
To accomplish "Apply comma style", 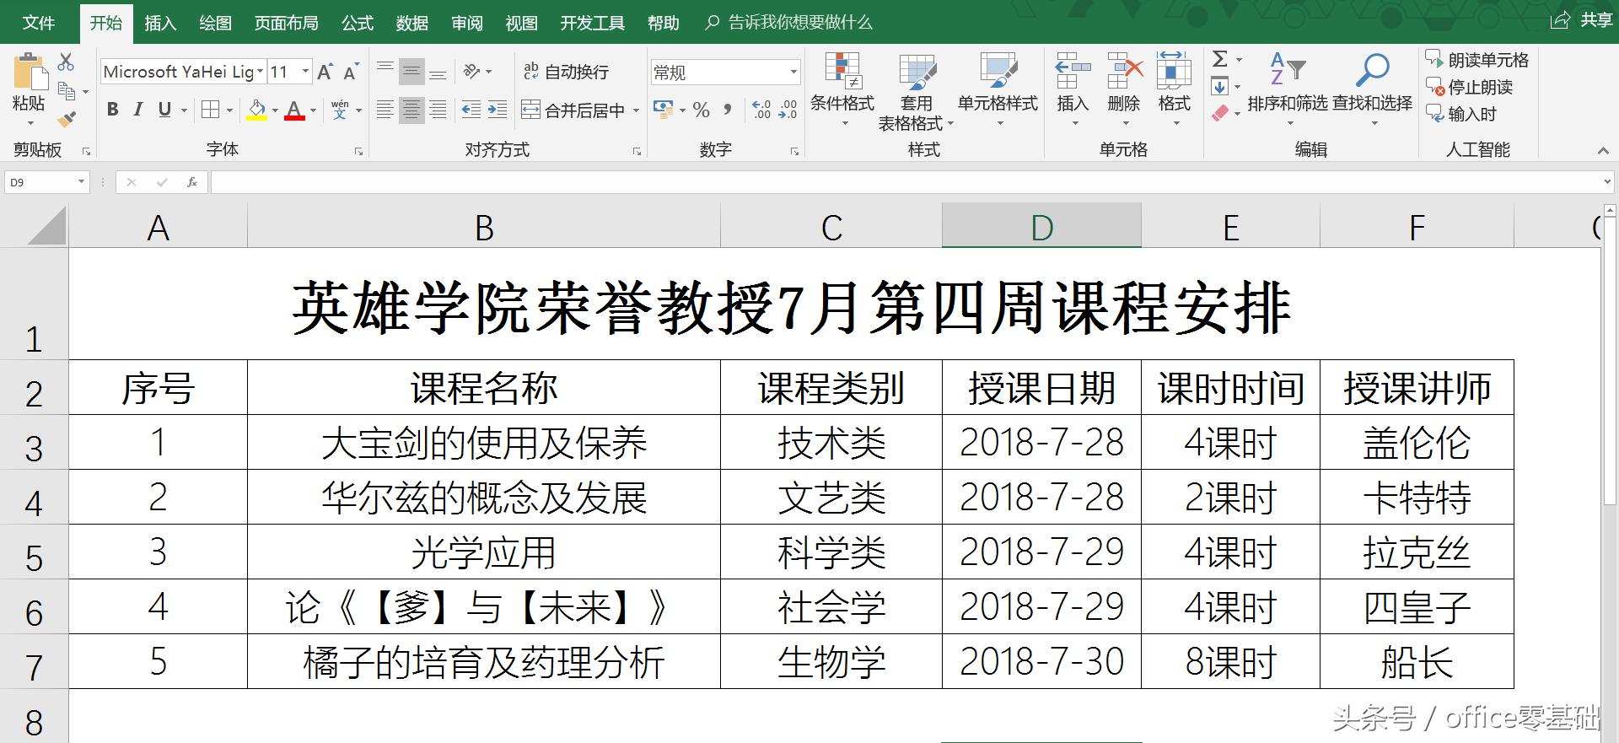I will tap(727, 110).
